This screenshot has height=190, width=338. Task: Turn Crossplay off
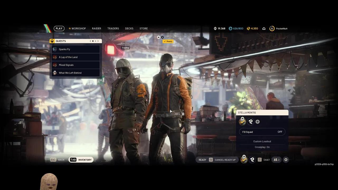262,147
